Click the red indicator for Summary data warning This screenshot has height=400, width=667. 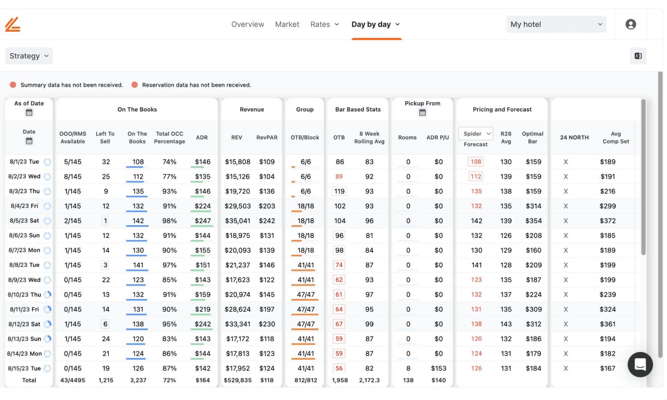[x=13, y=85]
